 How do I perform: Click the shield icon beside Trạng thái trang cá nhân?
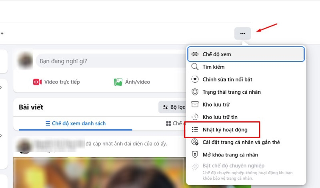click(x=195, y=92)
